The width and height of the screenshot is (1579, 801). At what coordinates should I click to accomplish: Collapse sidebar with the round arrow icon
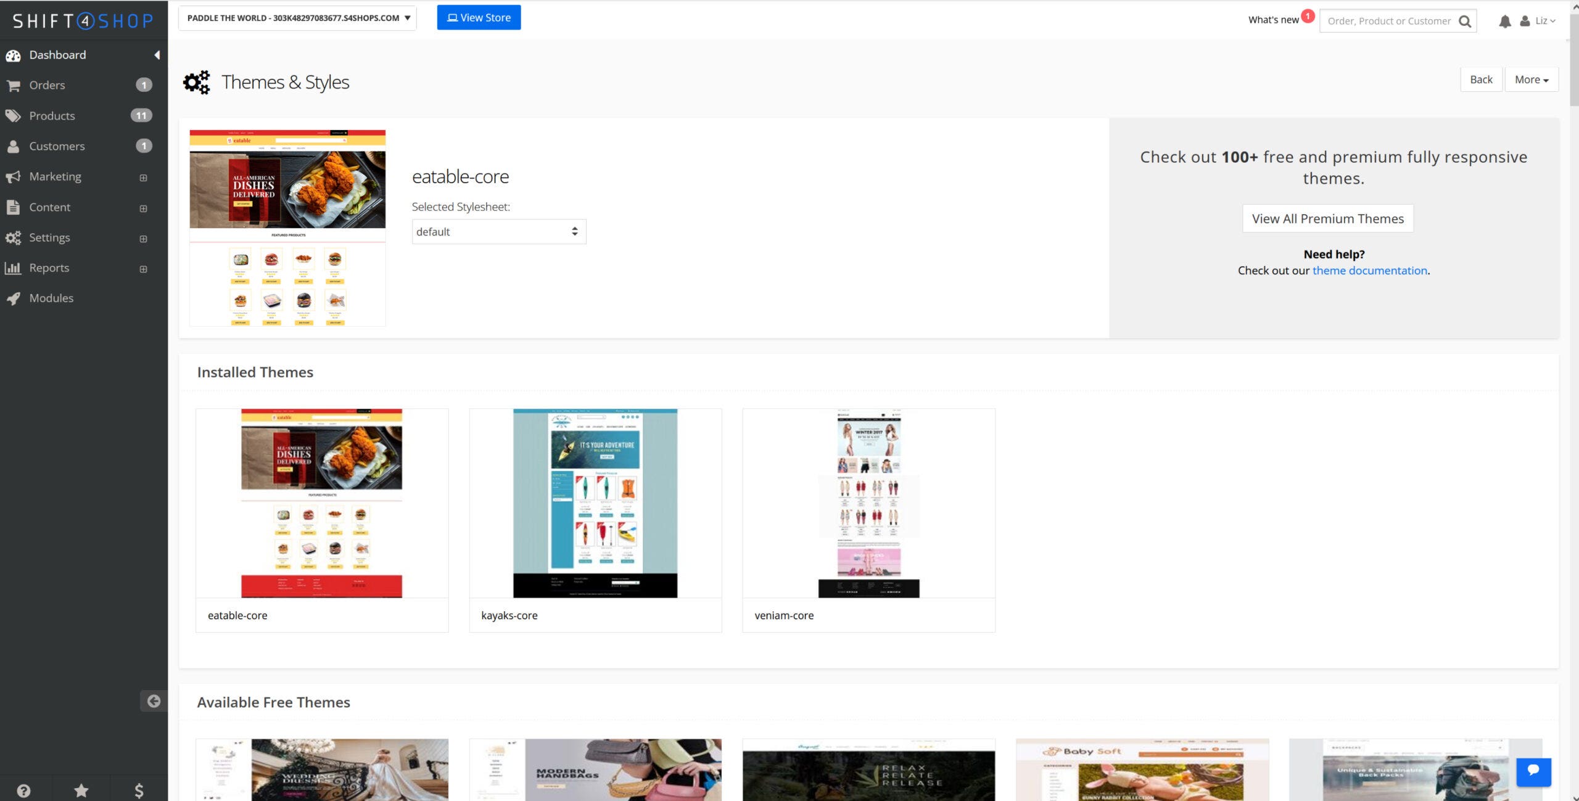[154, 700]
